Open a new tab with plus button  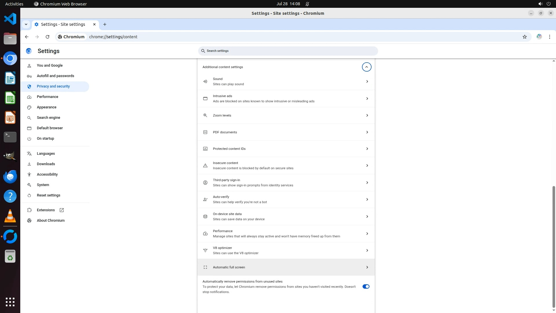click(105, 24)
